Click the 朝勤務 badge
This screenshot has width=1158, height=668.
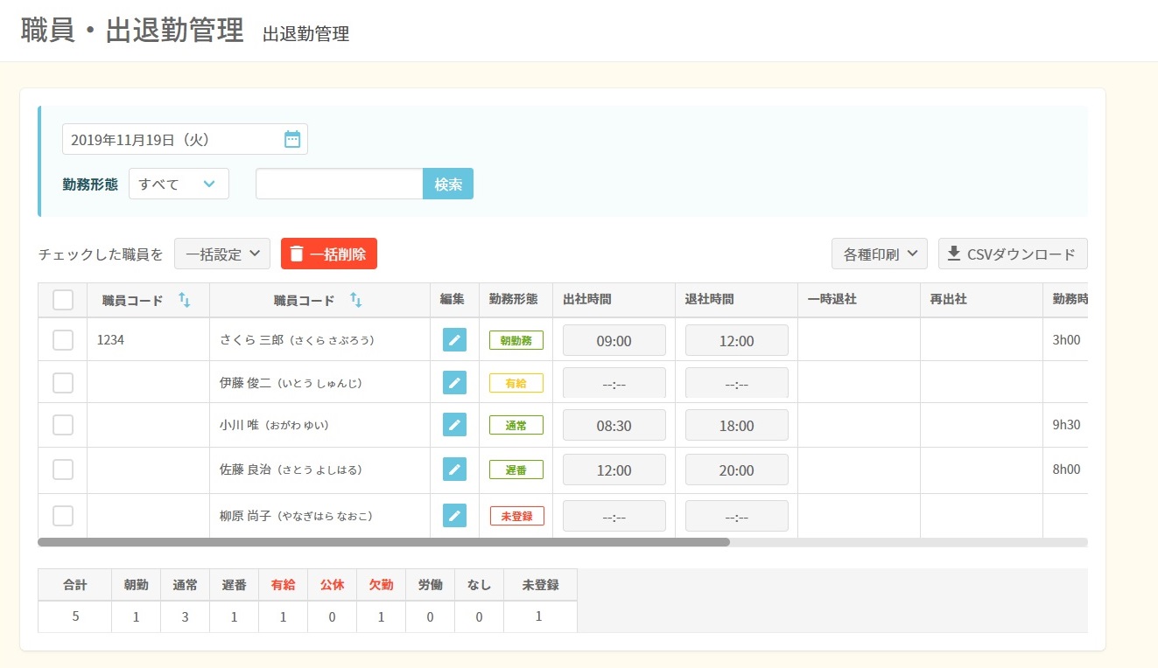tap(516, 340)
